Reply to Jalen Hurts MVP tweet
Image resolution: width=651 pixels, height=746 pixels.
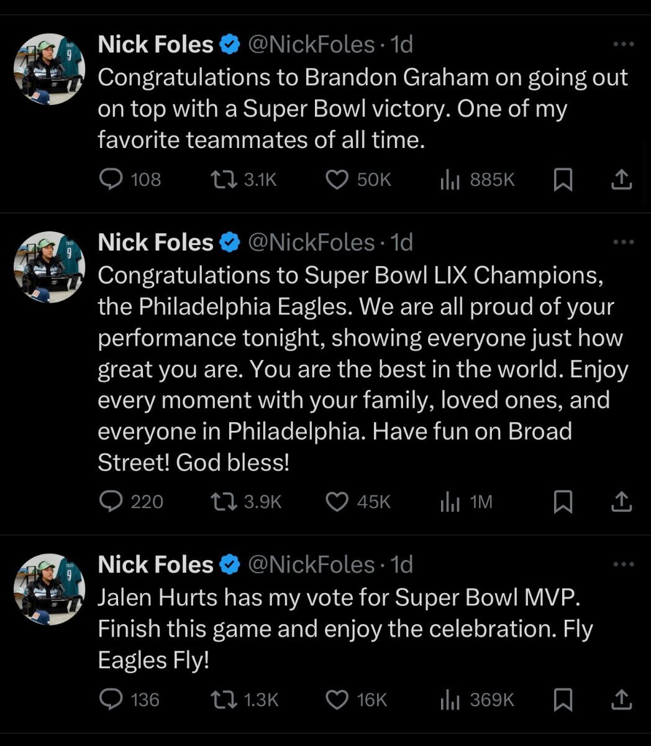[111, 700]
